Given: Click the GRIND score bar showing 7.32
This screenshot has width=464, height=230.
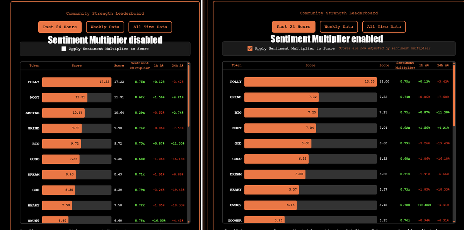Looking at the screenshot, I should (281, 97).
